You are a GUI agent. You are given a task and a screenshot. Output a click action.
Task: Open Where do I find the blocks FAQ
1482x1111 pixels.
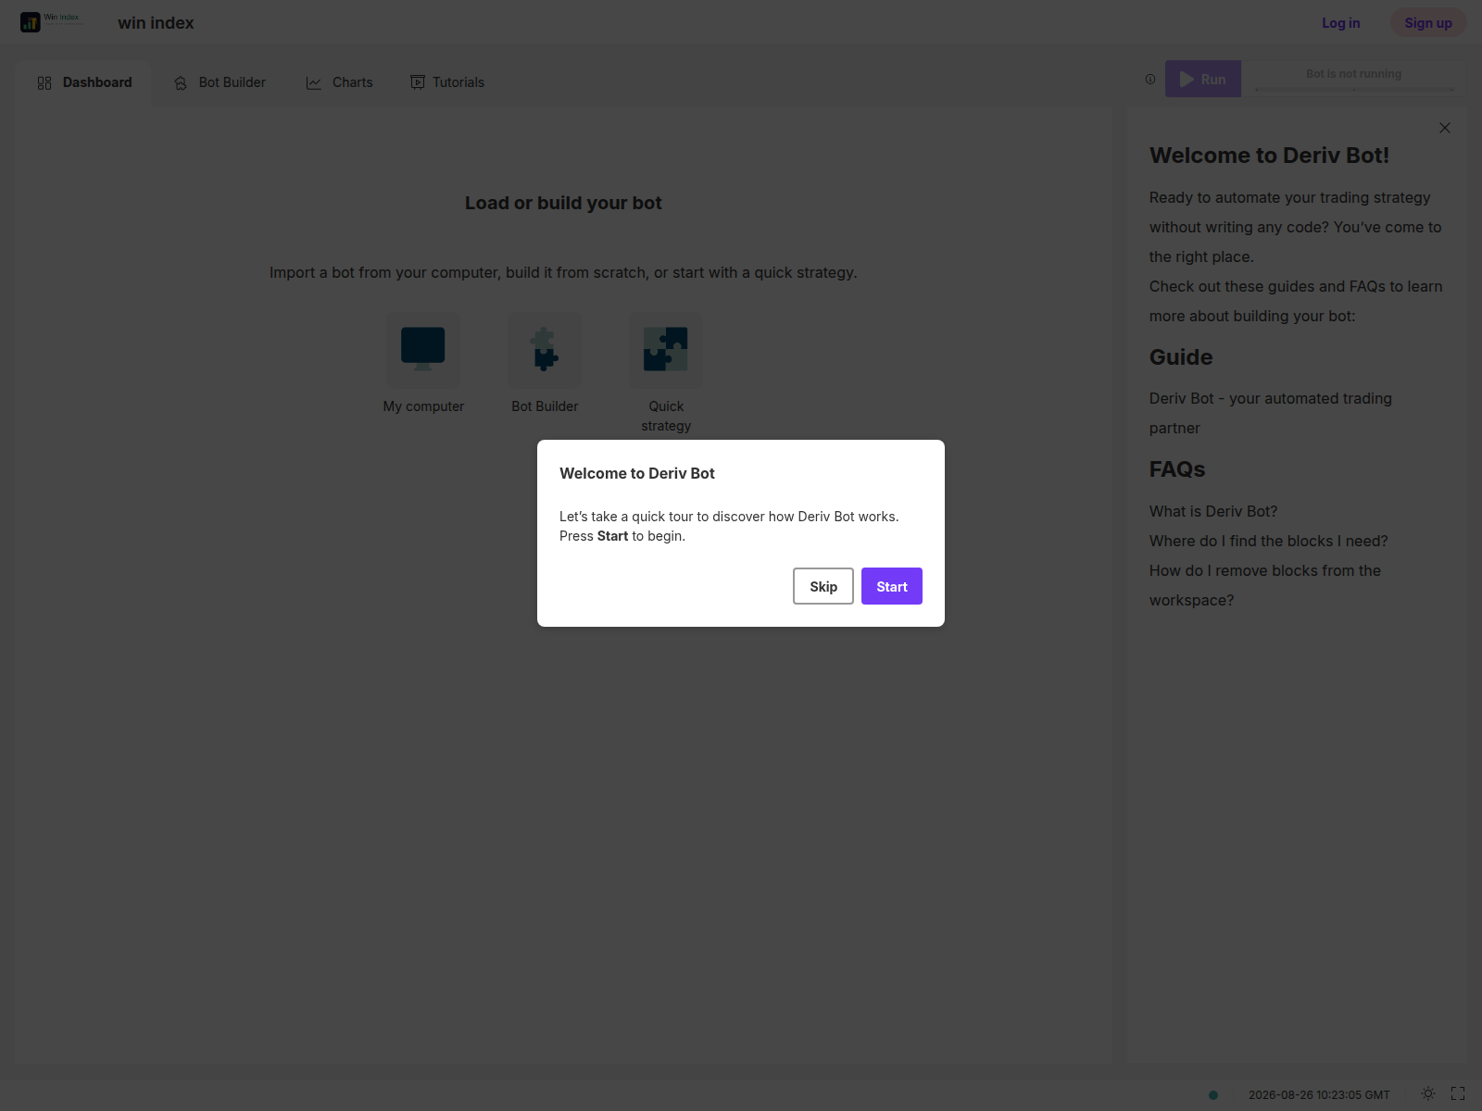pos(1269,541)
